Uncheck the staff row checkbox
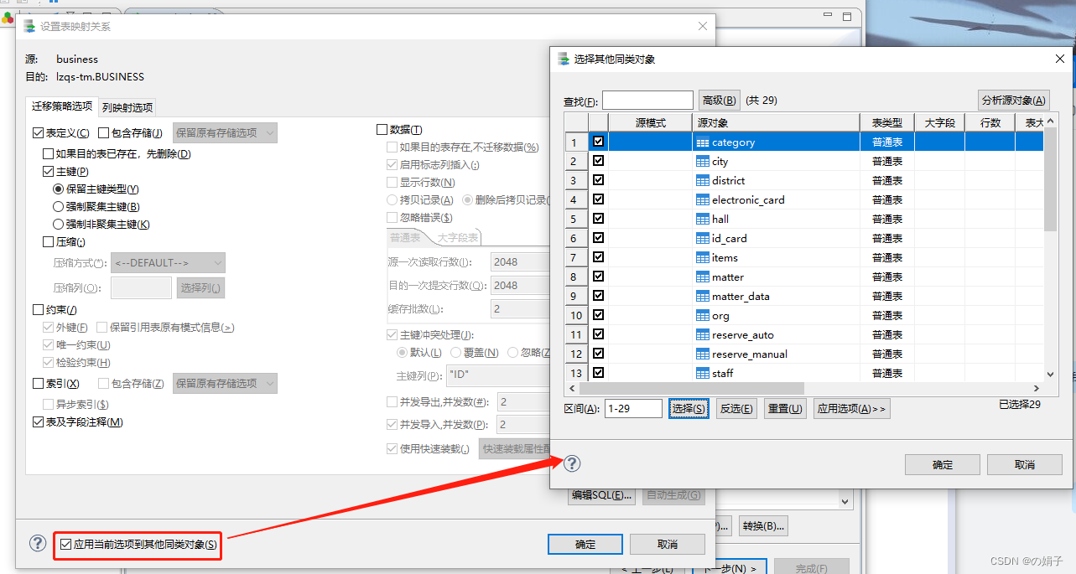 pyautogui.click(x=598, y=373)
